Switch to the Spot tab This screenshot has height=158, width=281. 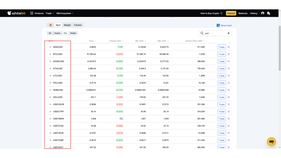[x=58, y=25]
